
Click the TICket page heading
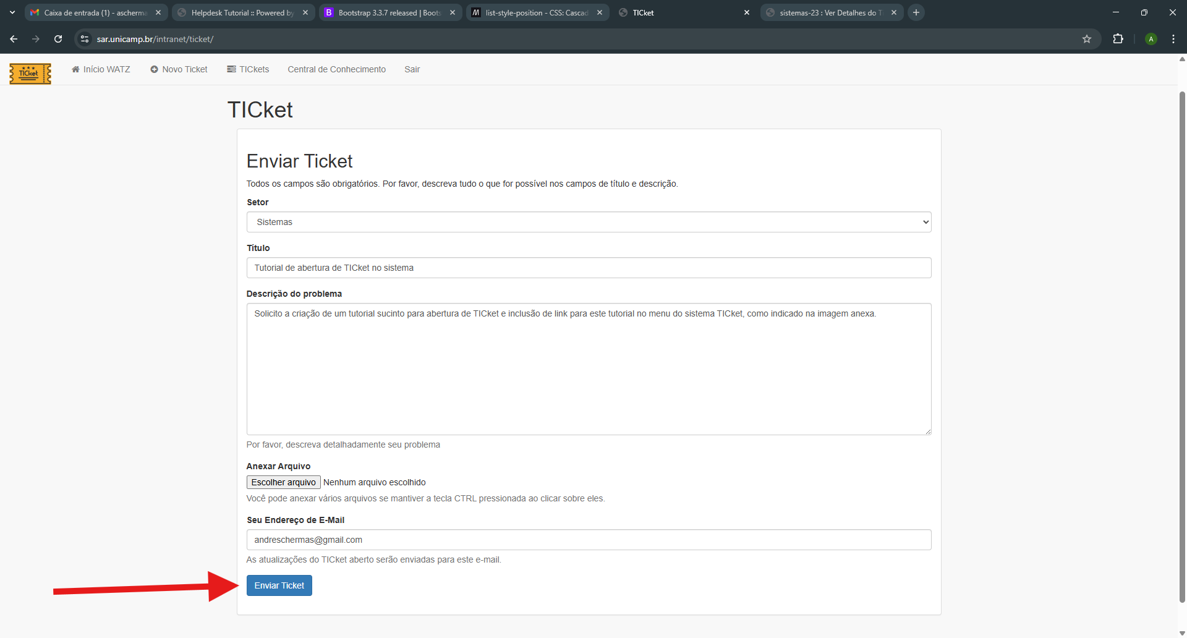[x=260, y=110]
